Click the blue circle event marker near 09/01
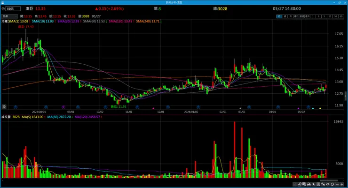The image size is (348, 188). tap(78, 107)
